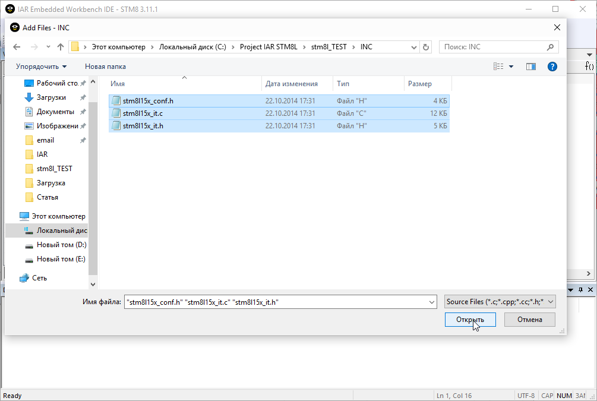Close the Add Files dialog
Viewport: 597px width, 401px height.
[557, 27]
